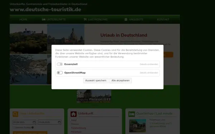The image size is (215, 134).
Task: Open the GASTRONOMIE menu item
Action: [97, 20]
